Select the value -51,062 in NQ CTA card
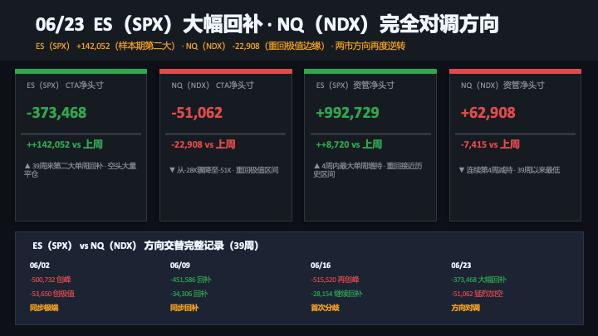598x336 pixels. click(x=197, y=113)
